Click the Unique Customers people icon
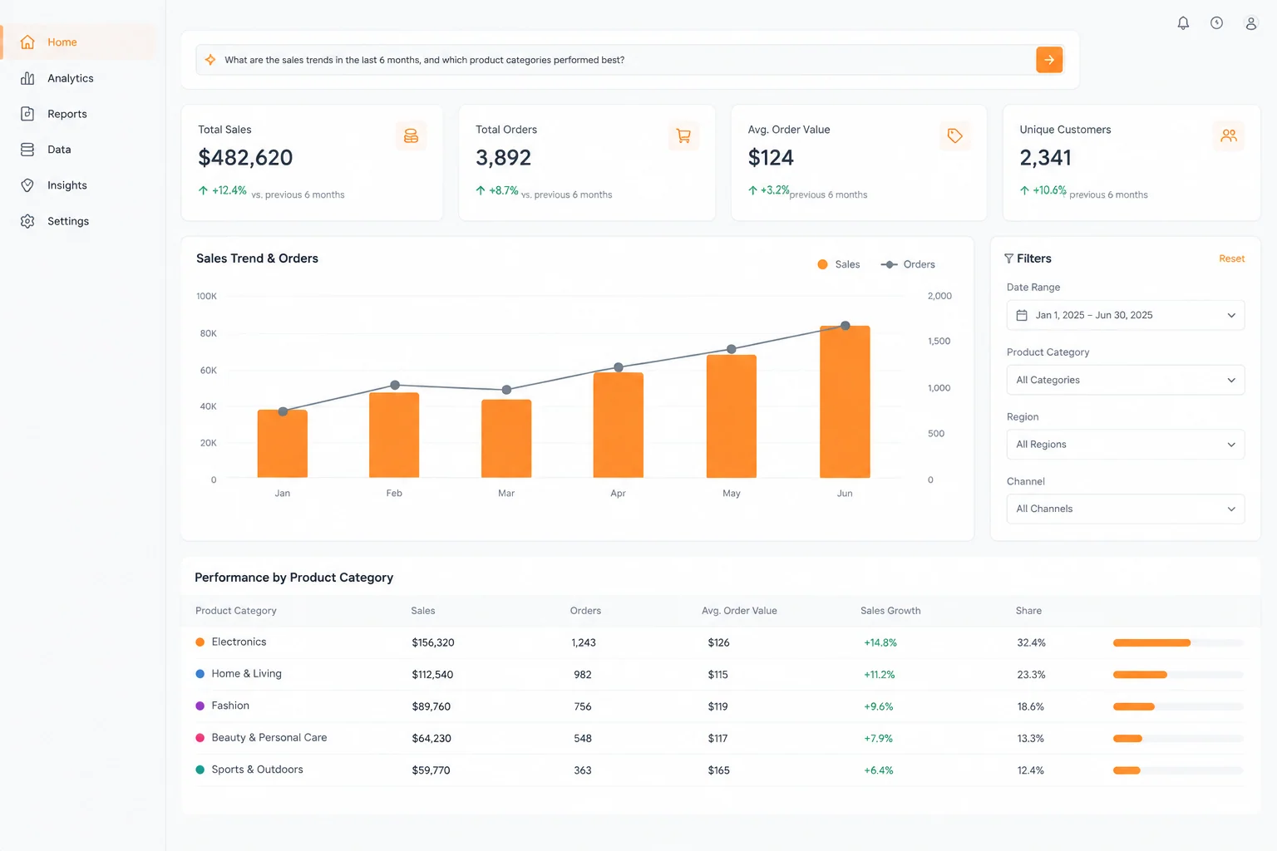Viewport: 1277px width, 851px height. tap(1228, 135)
